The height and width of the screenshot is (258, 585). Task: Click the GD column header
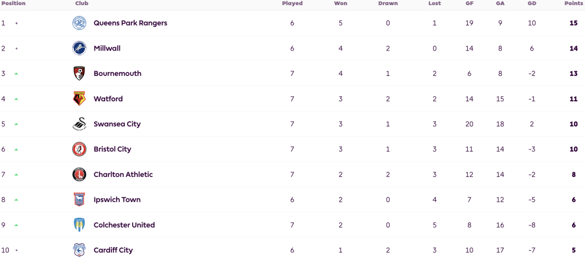pos(532,4)
